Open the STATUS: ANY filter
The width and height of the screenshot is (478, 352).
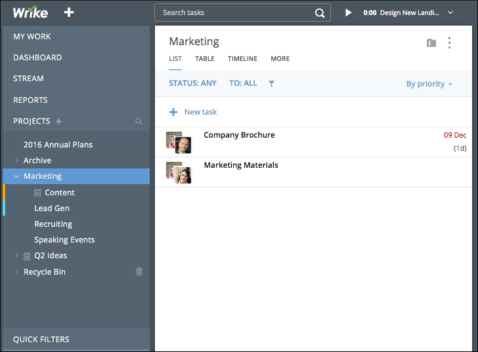[x=192, y=83]
